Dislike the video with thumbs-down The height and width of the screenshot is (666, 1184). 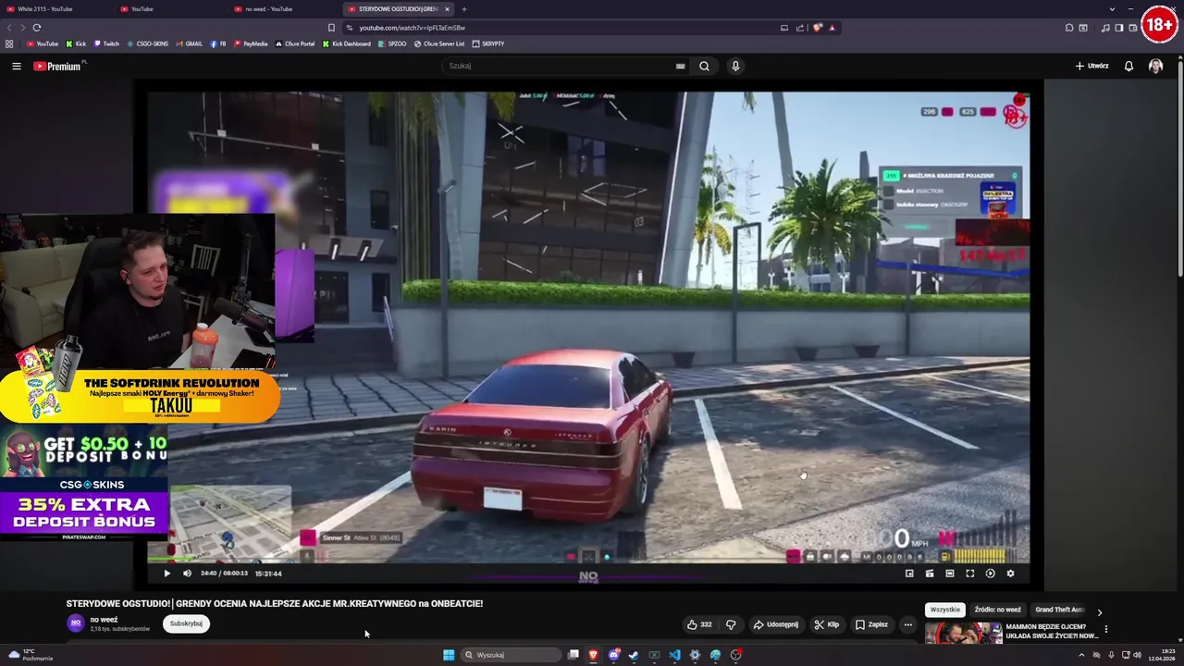(731, 624)
